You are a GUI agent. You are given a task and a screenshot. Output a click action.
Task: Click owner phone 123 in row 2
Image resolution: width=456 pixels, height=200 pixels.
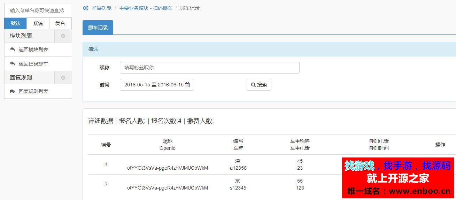point(300,188)
